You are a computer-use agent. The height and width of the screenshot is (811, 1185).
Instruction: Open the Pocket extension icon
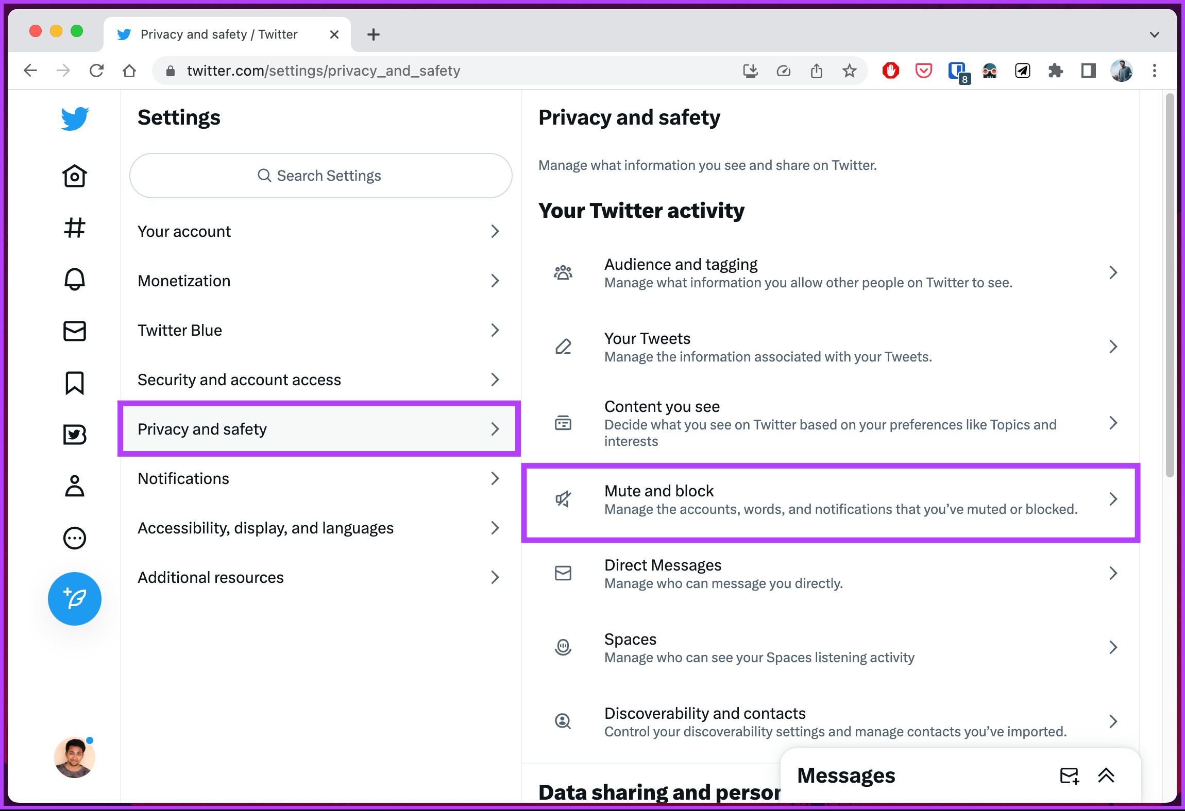(924, 71)
